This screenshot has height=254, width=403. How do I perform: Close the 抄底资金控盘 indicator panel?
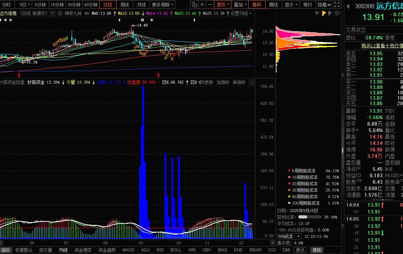(251, 82)
